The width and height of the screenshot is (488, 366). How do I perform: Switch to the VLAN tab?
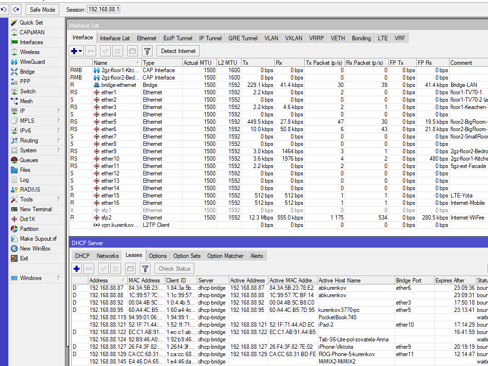tap(271, 38)
